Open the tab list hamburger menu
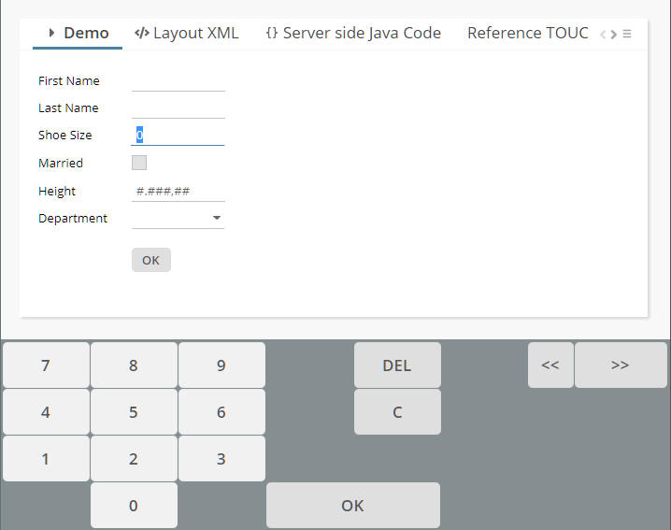The height and width of the screenshot is (530, 671). tap(627, 35)
